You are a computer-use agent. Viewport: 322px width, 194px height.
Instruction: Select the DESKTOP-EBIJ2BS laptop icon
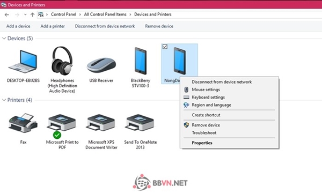pos(23,62)
